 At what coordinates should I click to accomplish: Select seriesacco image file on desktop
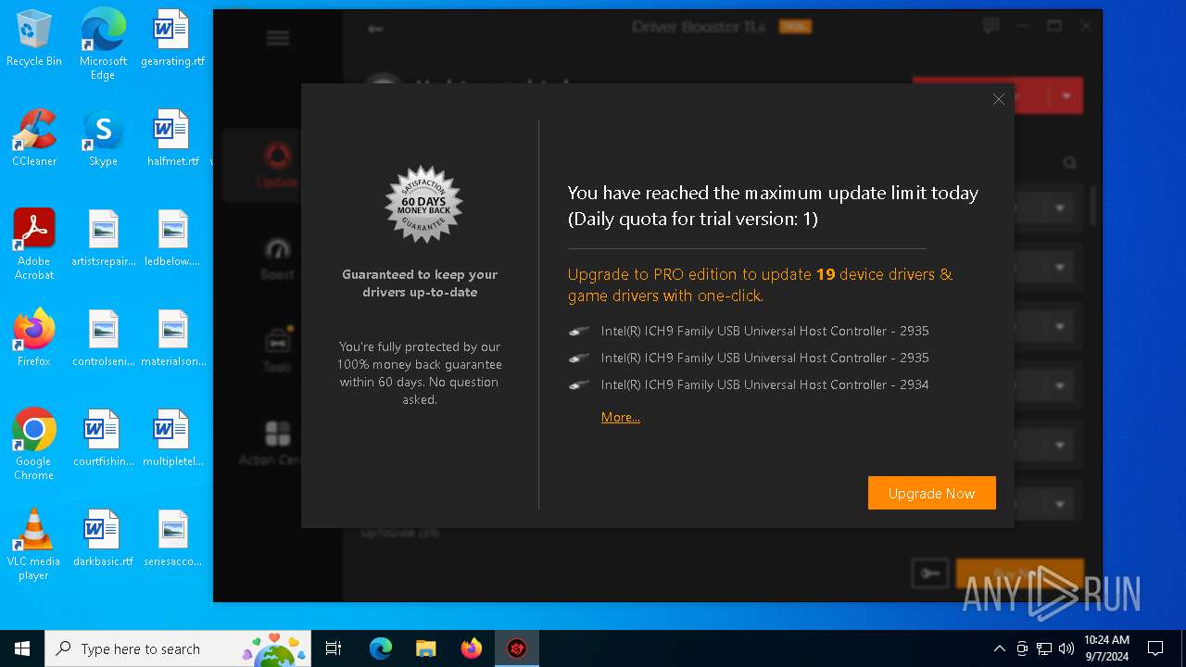tap(172, 539)
